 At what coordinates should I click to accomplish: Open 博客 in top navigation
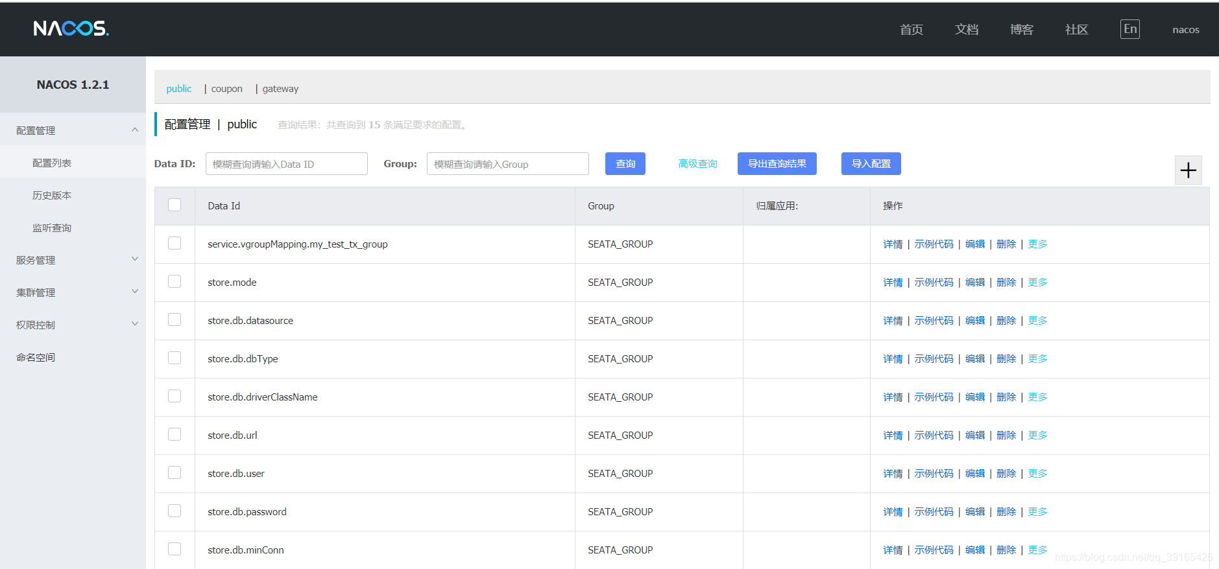[x=1022, y=29]
